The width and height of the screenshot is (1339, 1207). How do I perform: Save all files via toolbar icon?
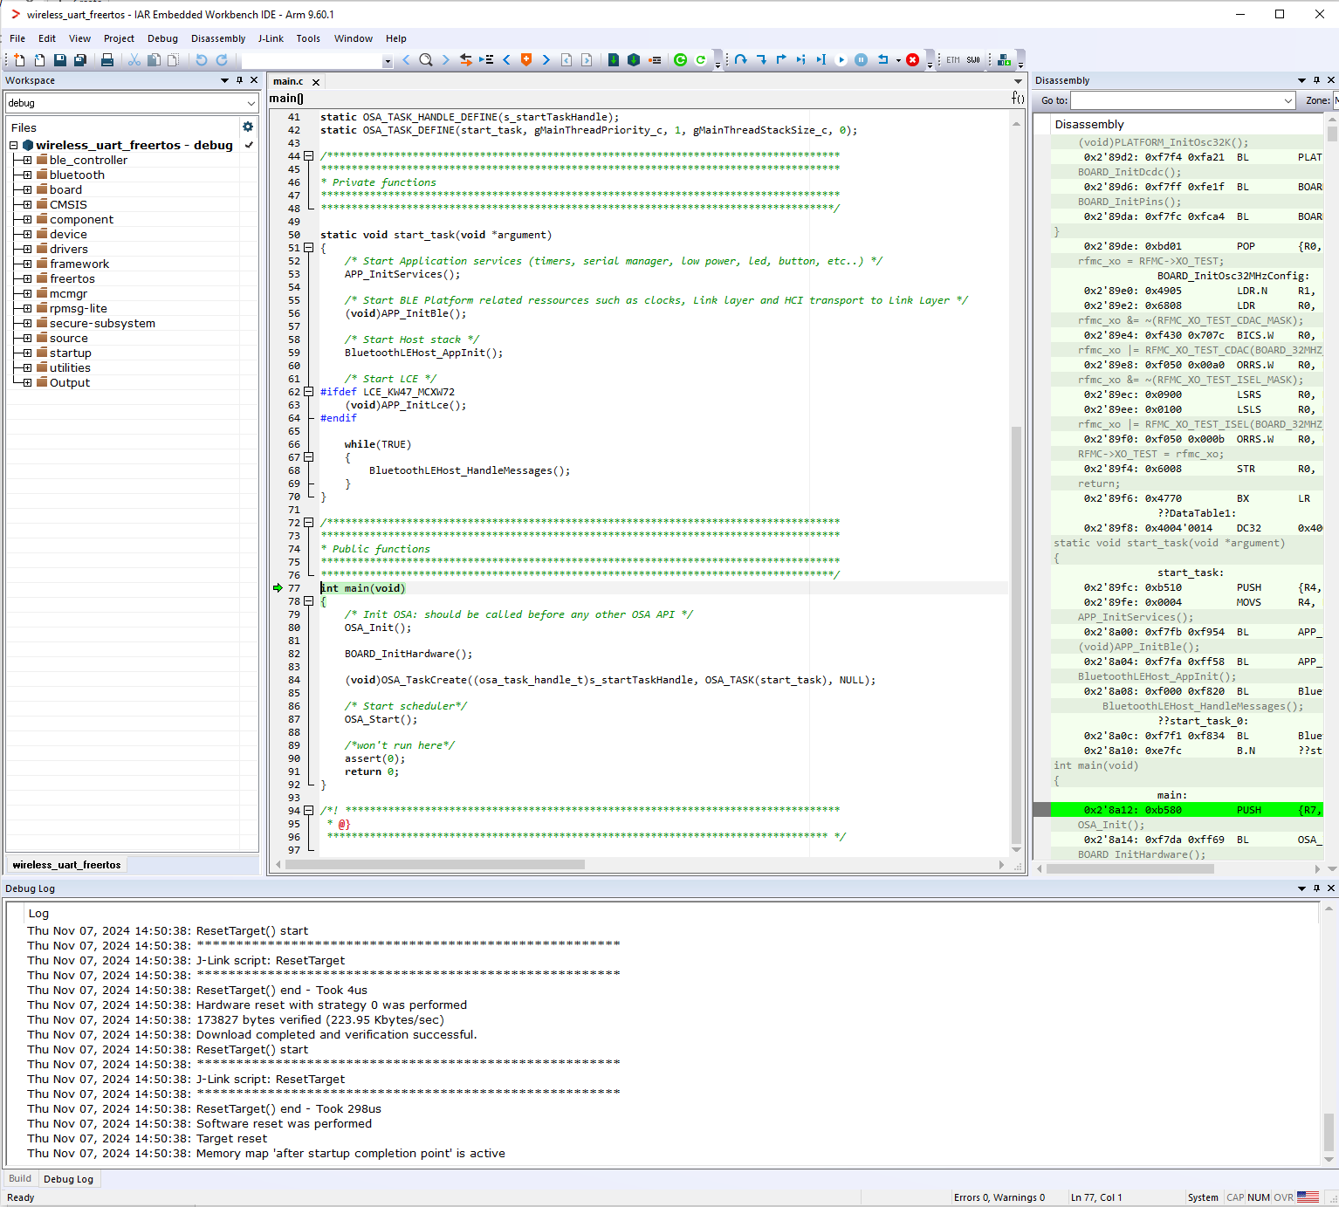tap(80, 59)
